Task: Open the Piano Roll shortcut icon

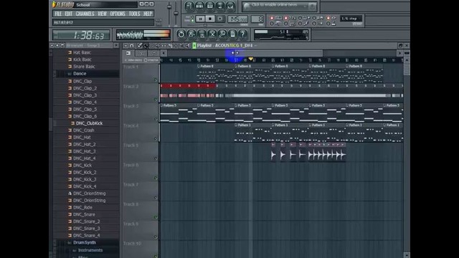Action: tap(209, 6)
